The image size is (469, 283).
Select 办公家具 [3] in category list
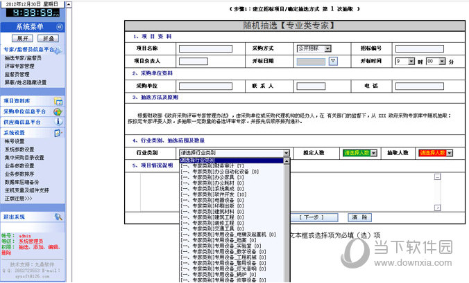pyautogui.click(x=232, y=177)
